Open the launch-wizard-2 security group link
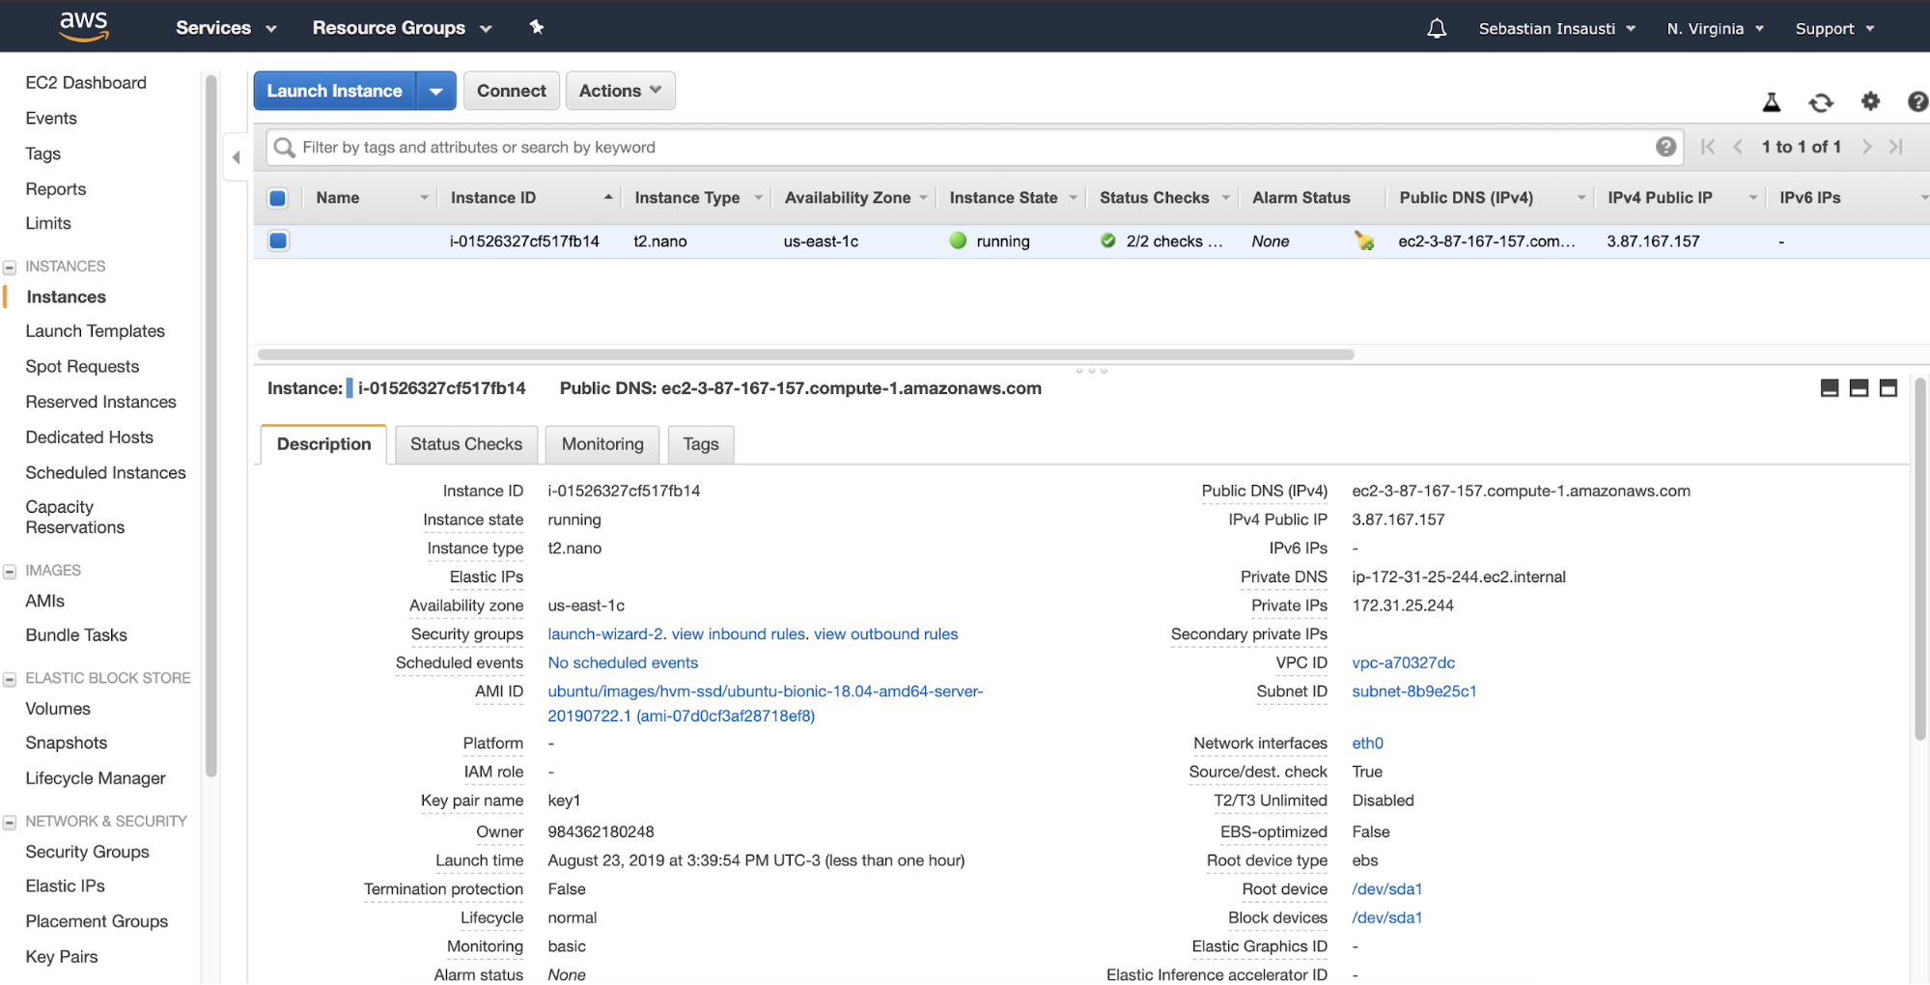Image resolution: width=1930 pixels, height=985 pixels. click(605, 634)
